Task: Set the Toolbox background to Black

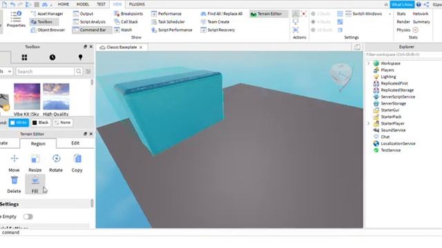Action: point(40,123)
